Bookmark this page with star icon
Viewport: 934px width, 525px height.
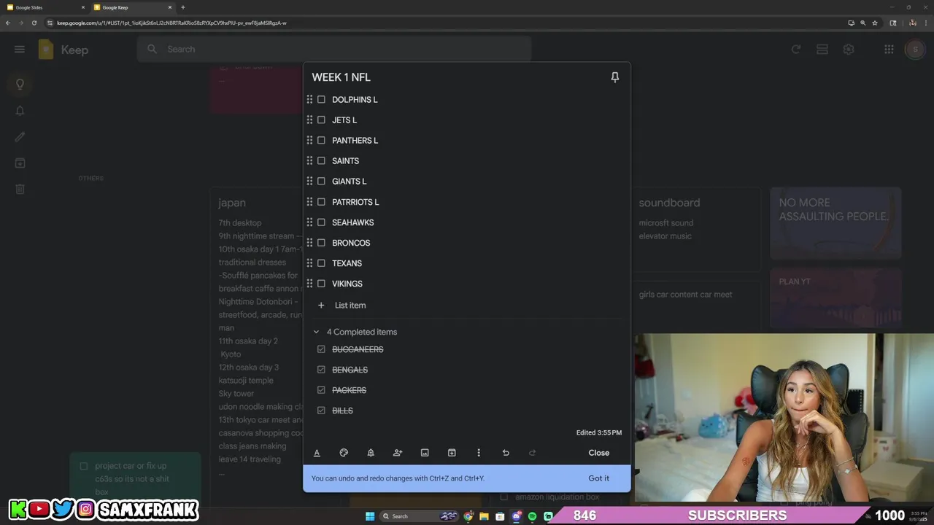(x=875, y=23)
